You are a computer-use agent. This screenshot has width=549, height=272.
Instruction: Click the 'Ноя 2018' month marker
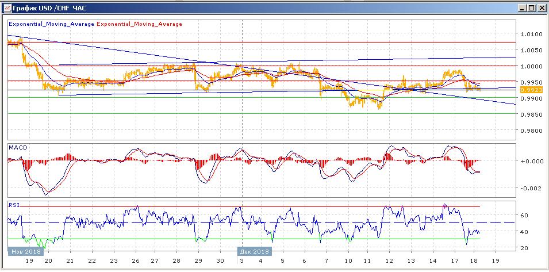[x=25, y=251]
